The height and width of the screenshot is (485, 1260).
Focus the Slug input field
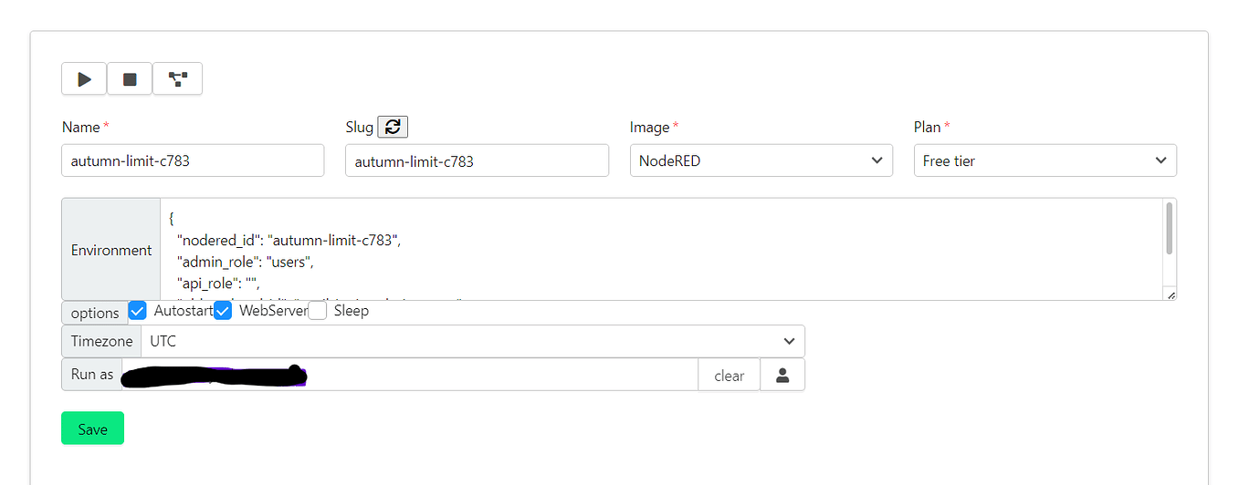[x=477, y=160]
